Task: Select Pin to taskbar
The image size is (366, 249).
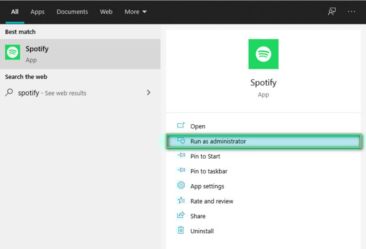Action: click(264, 171)
